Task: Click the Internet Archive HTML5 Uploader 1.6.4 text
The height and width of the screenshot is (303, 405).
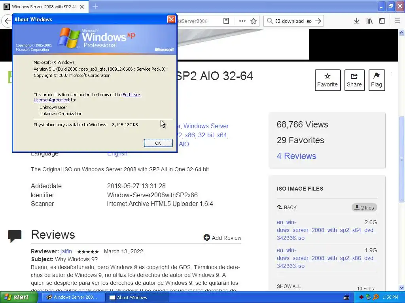Action: 160,204
